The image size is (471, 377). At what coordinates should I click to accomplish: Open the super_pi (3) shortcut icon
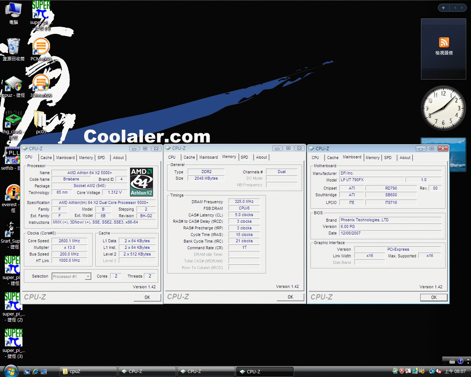click(14, 344)
